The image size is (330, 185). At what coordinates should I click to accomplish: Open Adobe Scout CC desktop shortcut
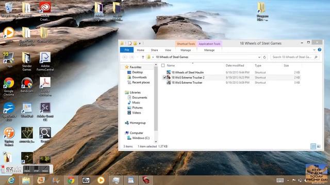(45, 112)
